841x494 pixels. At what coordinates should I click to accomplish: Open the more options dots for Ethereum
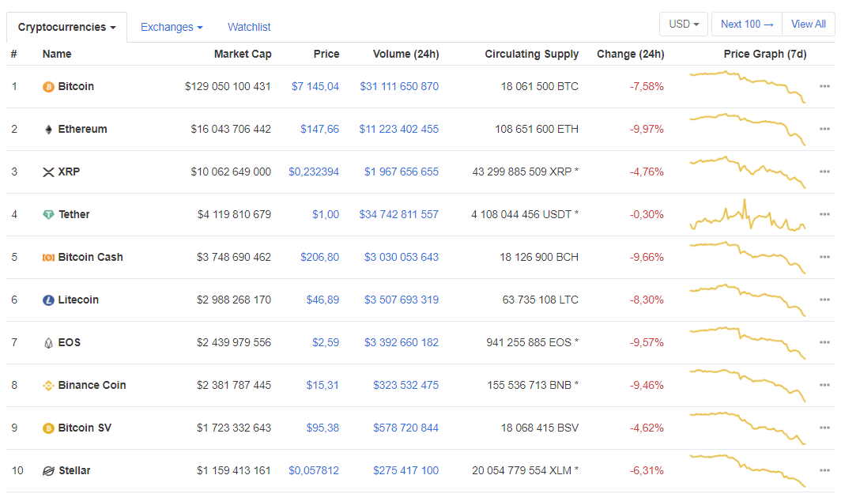824,129
